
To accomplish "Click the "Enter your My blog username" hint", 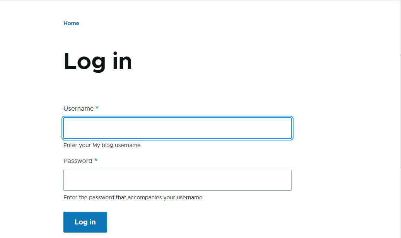I will [x=102, y=146].
